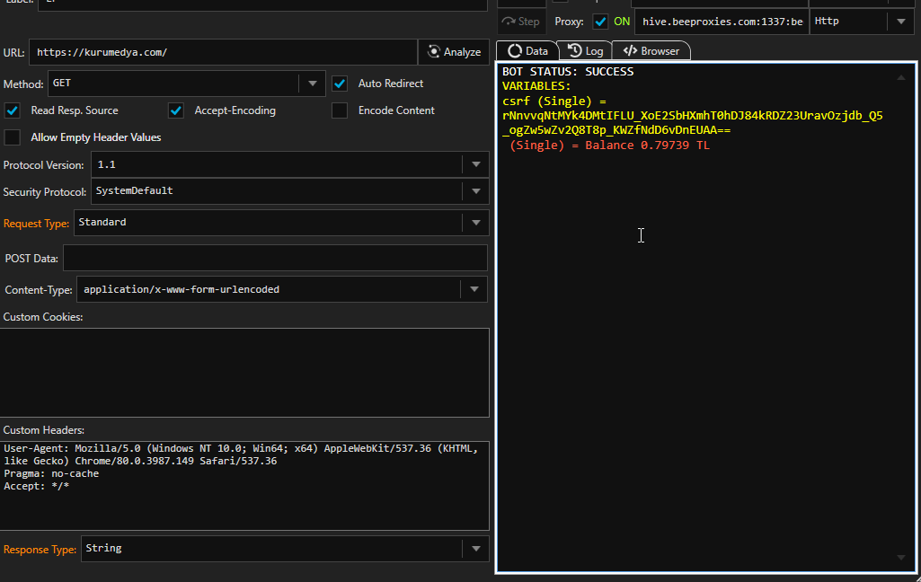The image size is (921, 582).
Task: Click the Analyze button next to URL
Action: coord(455,52)
